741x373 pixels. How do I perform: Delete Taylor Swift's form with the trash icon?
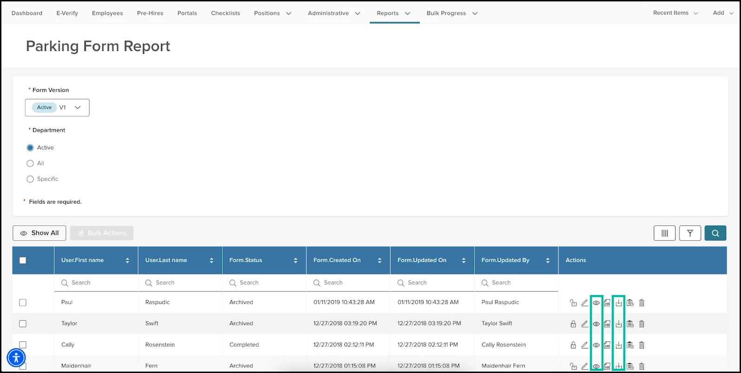click(642, 324)
